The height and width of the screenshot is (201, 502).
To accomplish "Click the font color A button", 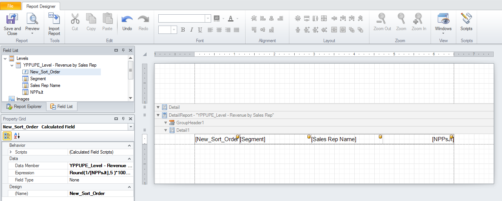I will coord(231,18).
